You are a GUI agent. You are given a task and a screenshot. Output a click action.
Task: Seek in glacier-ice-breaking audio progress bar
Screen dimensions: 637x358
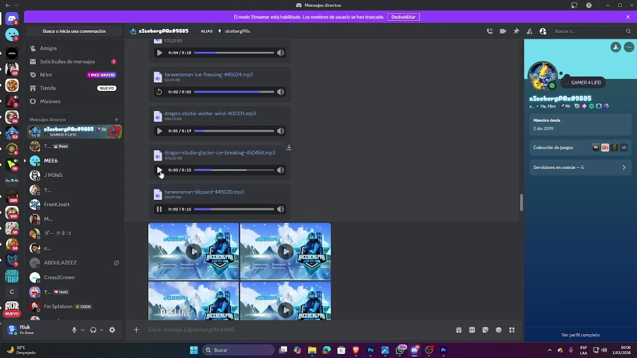[x=234, y=170]
